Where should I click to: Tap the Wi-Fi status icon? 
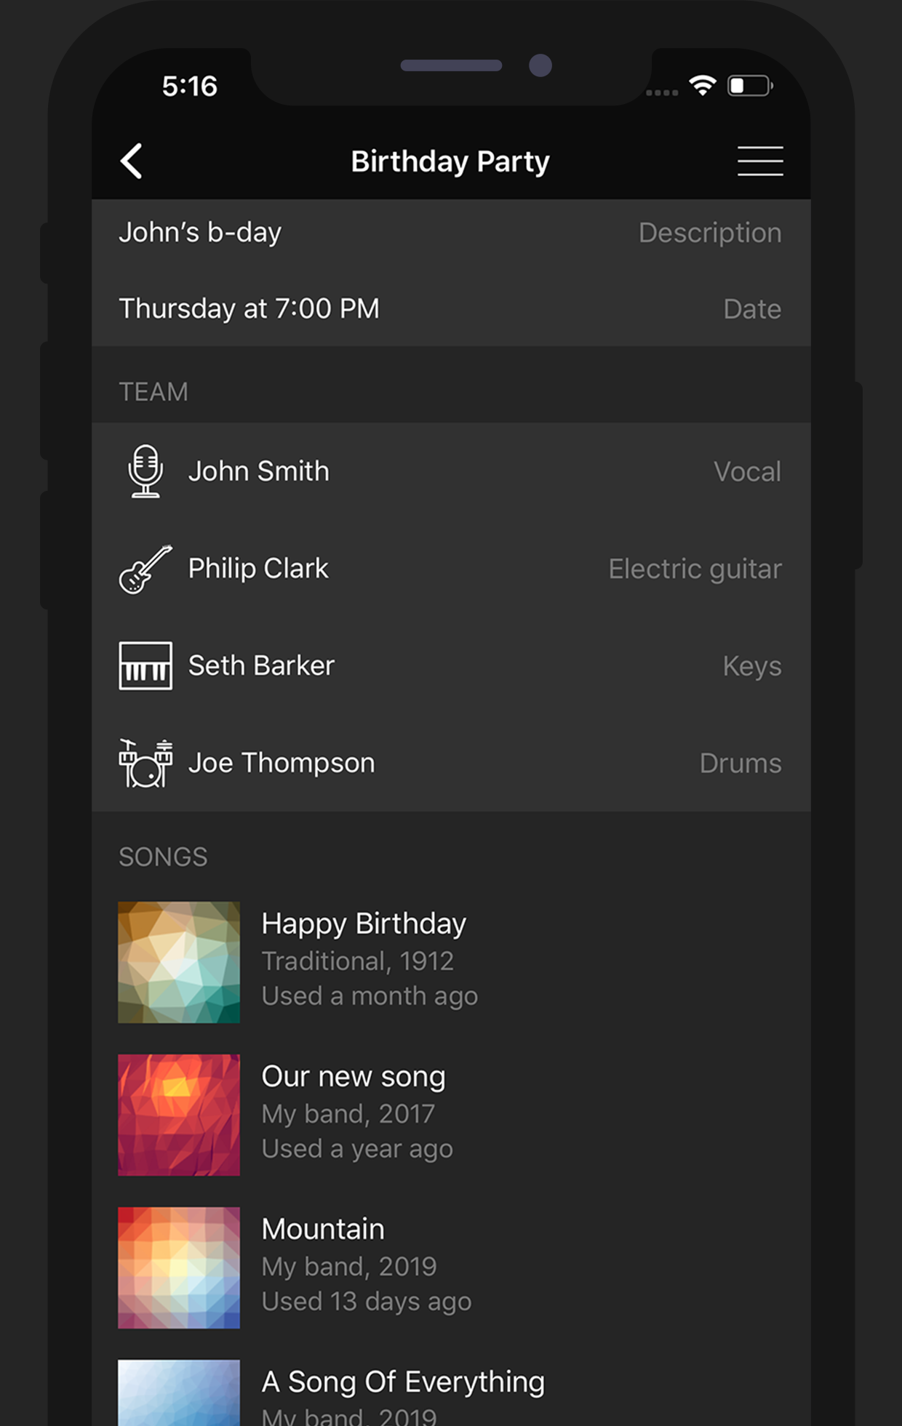point(703,86)
